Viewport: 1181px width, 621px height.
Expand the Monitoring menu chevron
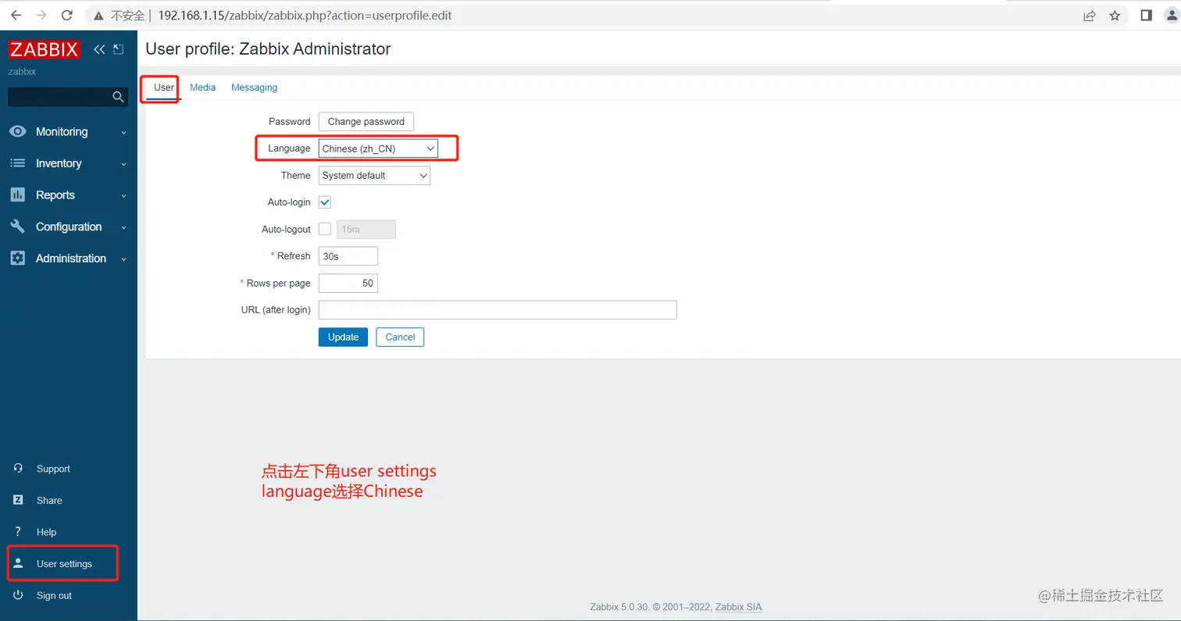point(123,133)
